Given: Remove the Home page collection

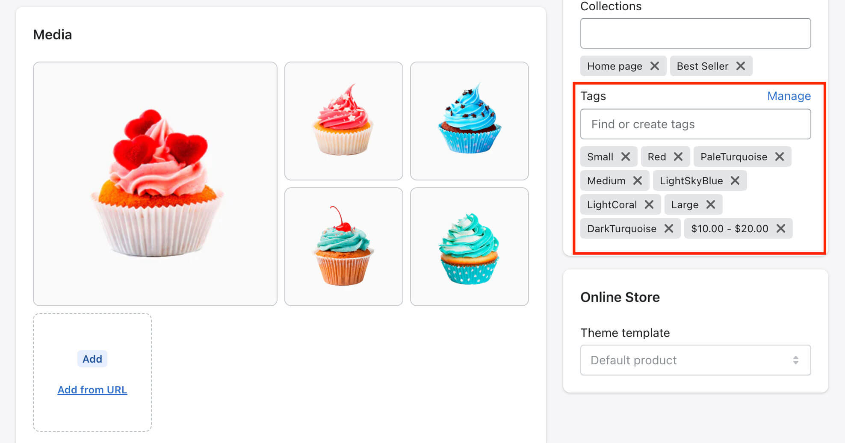Looking at the screenshot, I should pyautogui.click(x=654, y=66).
